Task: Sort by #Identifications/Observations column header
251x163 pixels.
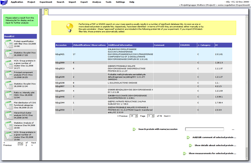Action: click(90, 45)
